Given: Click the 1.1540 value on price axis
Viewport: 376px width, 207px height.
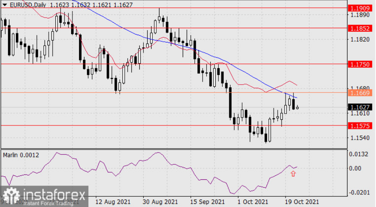Looking at the screenshot, I should (360, 138).
